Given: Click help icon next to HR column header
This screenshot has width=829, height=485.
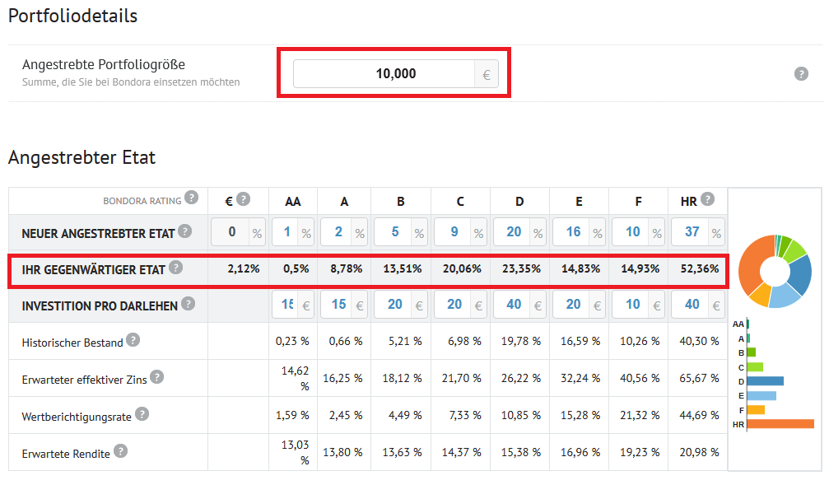Looking at the screenshot, I should coord(707,198).
